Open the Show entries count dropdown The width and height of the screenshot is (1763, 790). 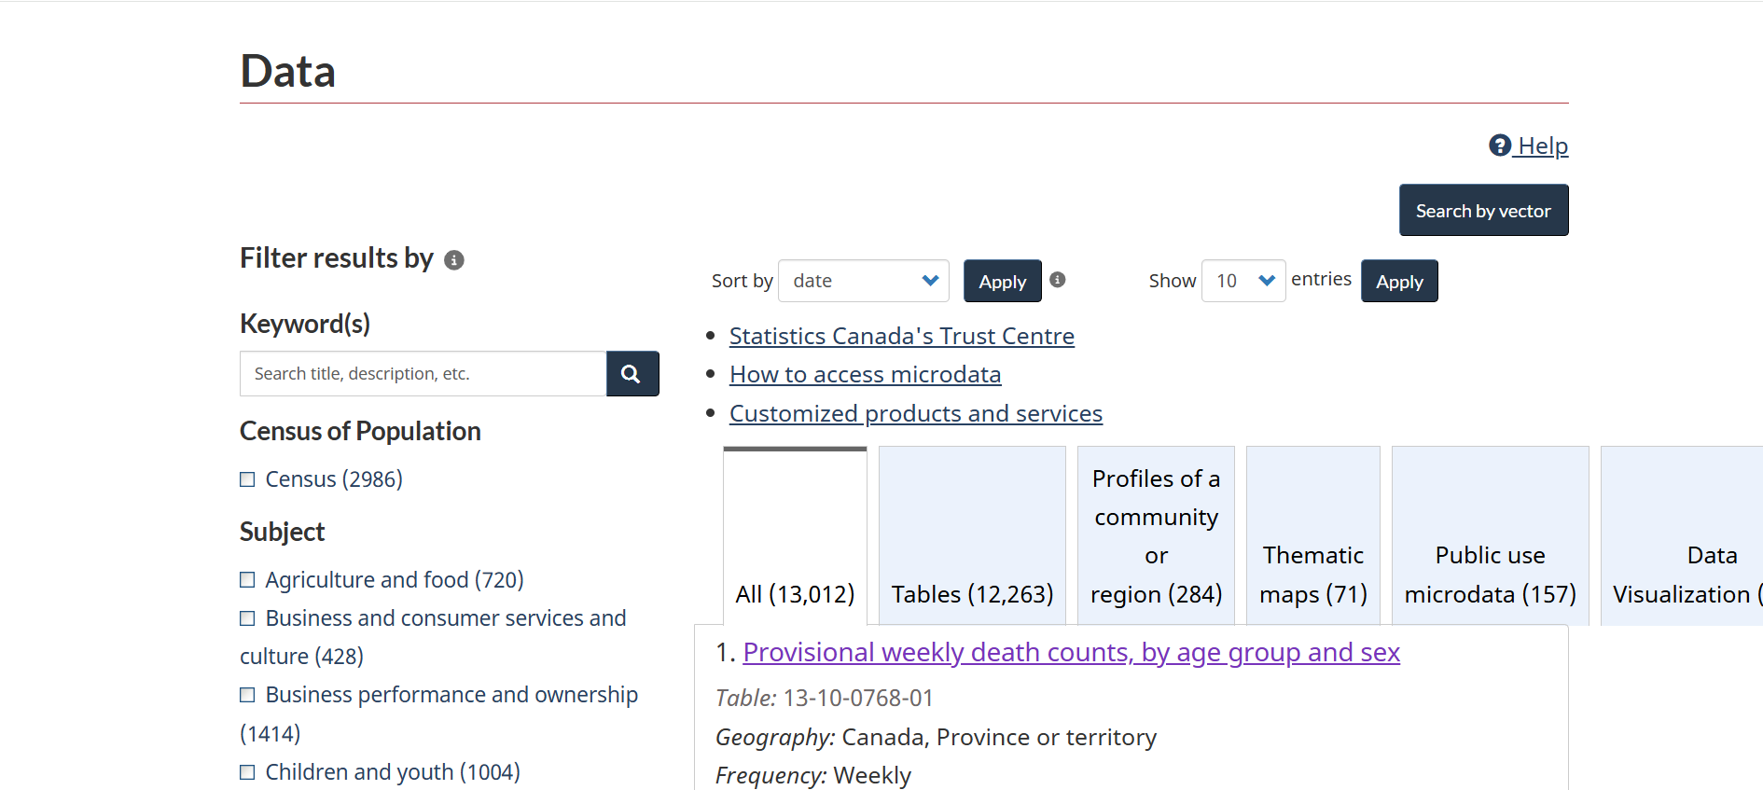coord(1243,281)
